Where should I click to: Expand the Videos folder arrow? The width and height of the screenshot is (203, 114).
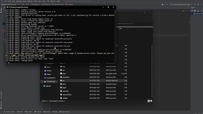pos(43,74)
